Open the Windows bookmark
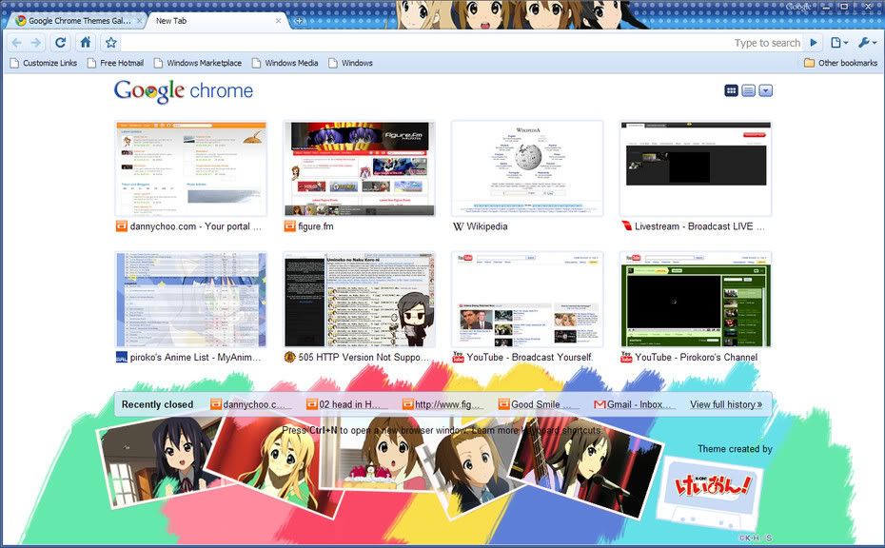The height and width of the screenshot is (548, 885). (350, 63)
